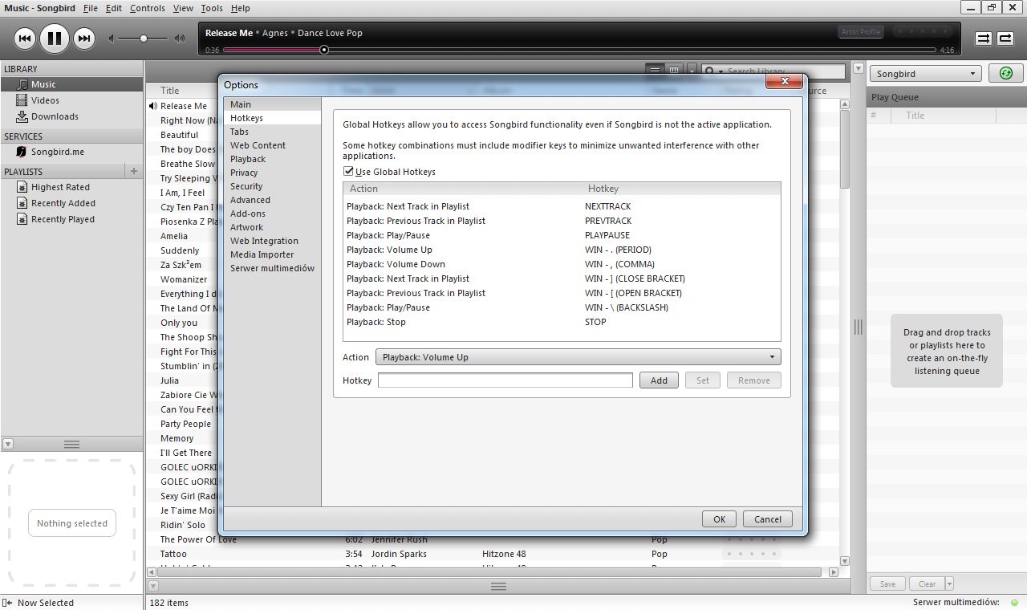
Task: Open Downloads in the library sidebar
Action: coord(71,116)
